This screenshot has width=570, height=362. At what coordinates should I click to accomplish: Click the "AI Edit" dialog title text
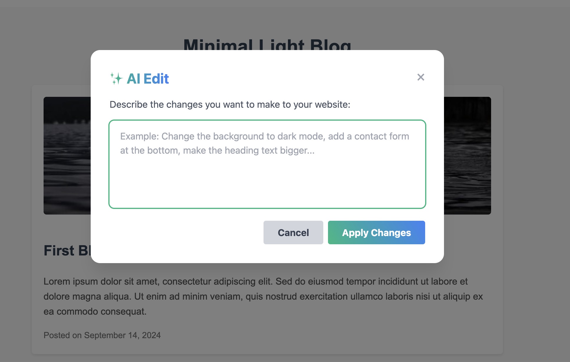[148, 79]
